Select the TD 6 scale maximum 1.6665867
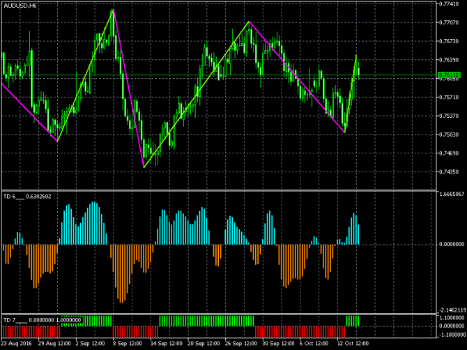The width and height of the screenshot is (467, 350). (x=452, y=194)
